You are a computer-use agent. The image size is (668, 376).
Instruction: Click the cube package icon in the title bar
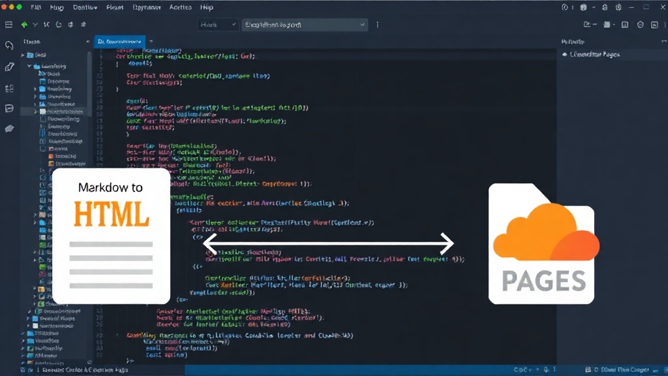(x=583, y=7)
